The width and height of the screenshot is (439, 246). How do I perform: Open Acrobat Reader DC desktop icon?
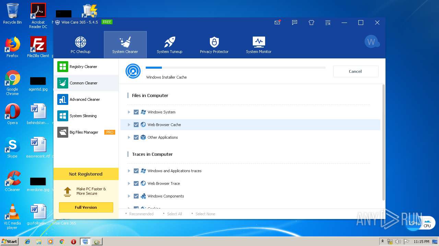38,16
